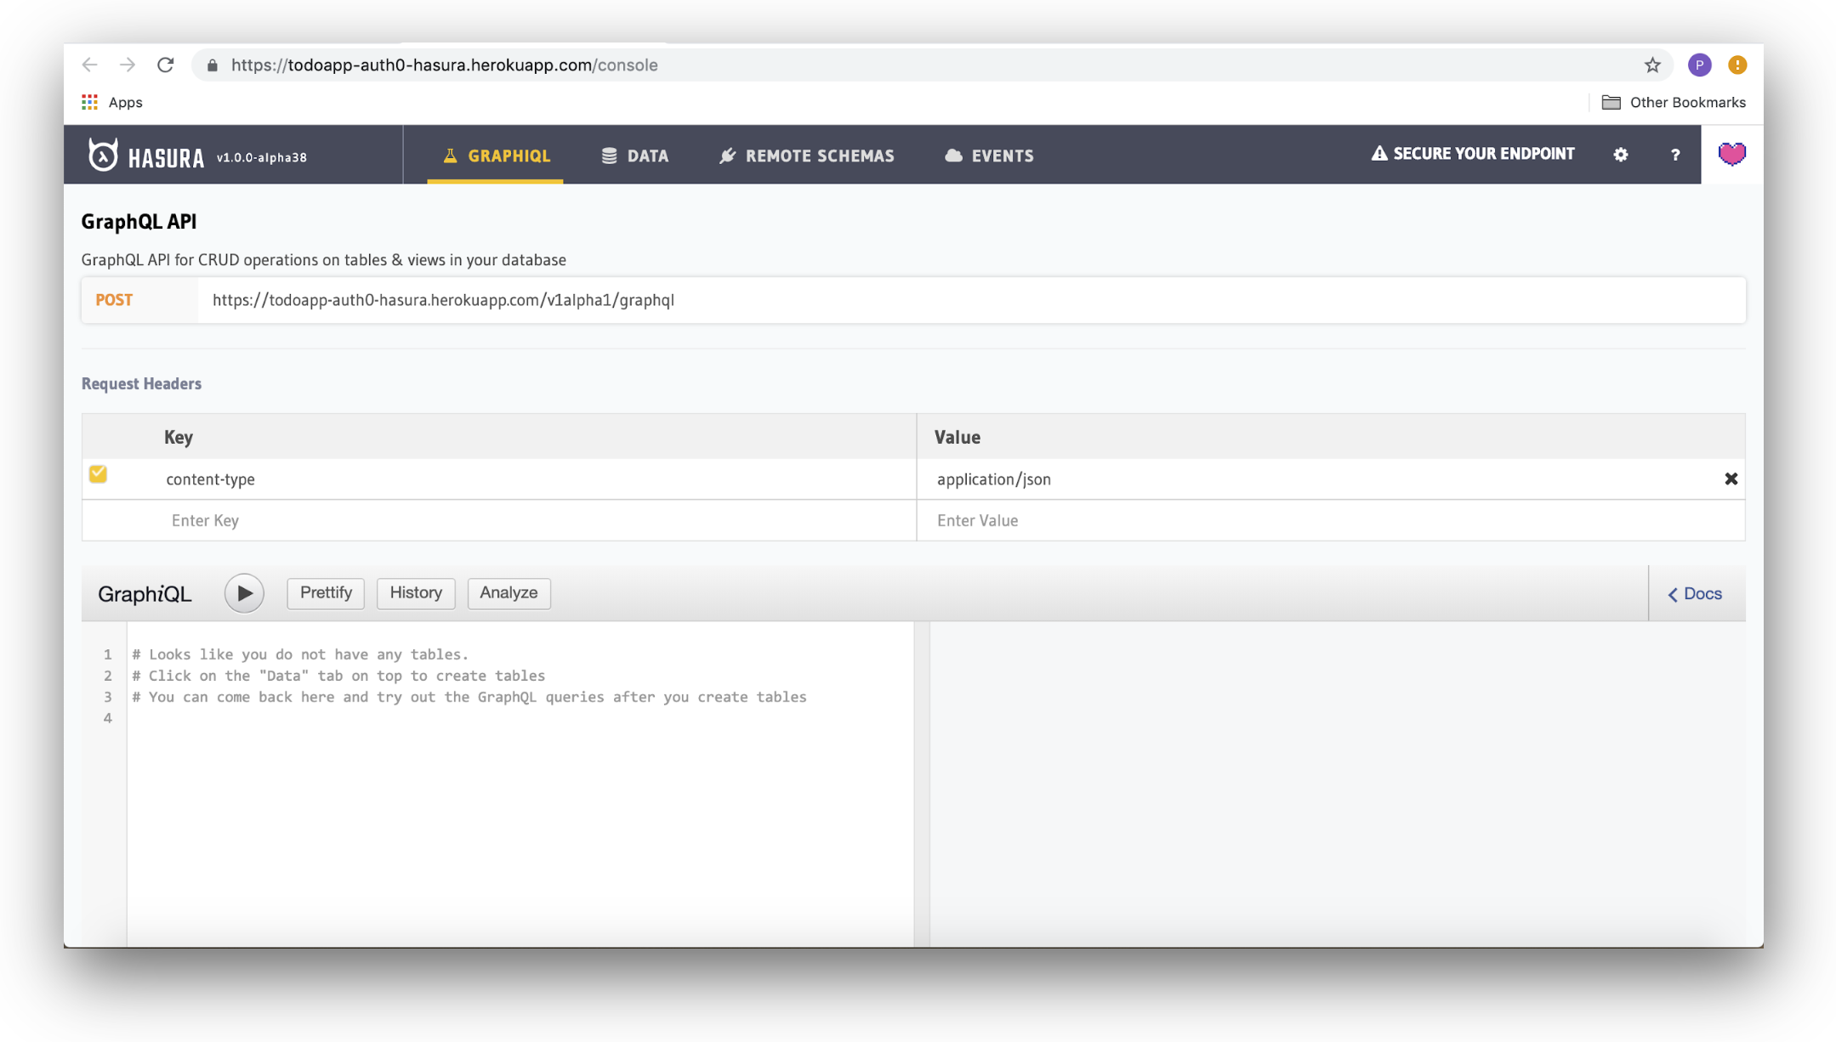Reload the page with the refresh icon

click(x=166, y=65)
